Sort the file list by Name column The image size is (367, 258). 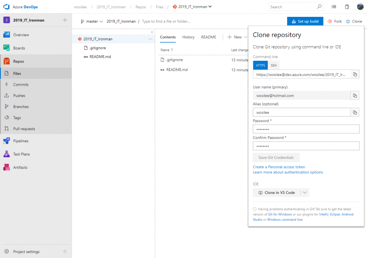167,50
